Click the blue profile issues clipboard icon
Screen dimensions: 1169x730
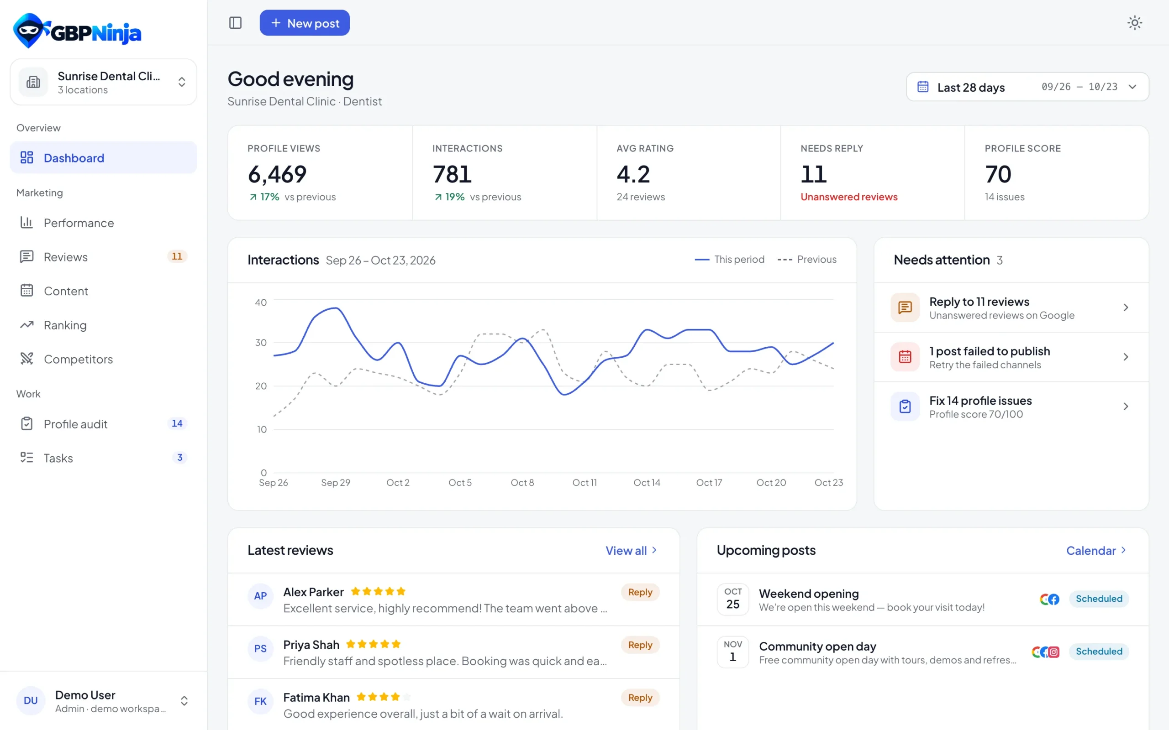tap(905, 407)
